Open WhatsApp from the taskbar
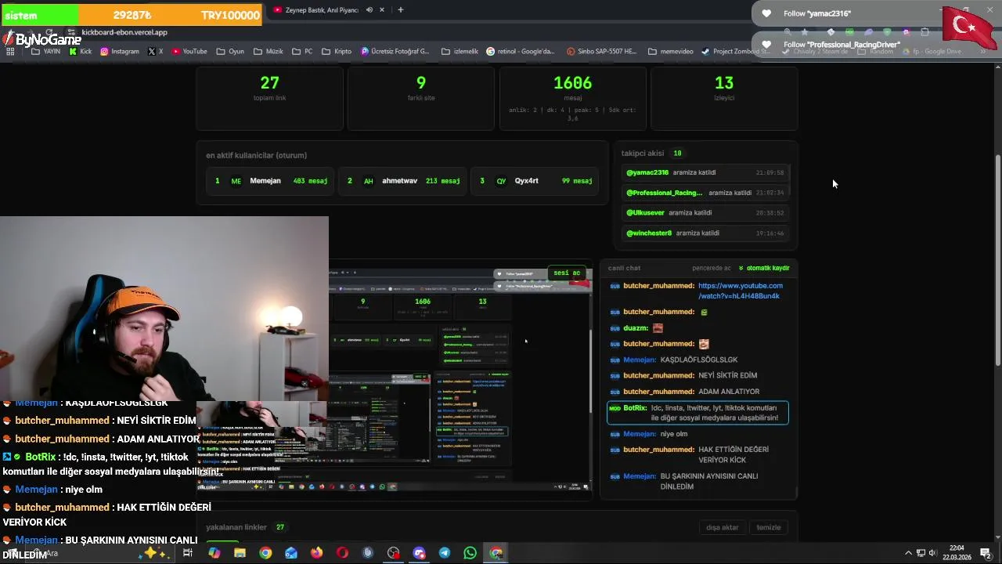The image size is (1002, 564). (x=470, y=553)
